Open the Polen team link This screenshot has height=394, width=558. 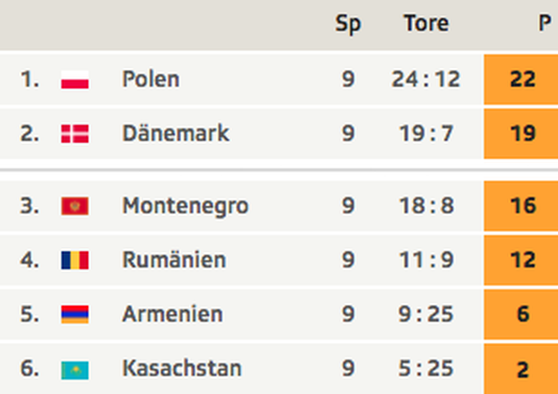[x=151, y=79]
